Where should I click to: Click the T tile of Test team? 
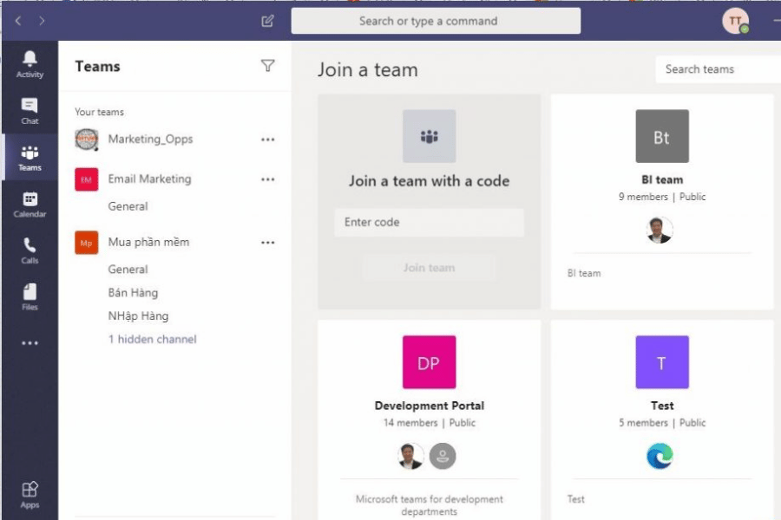click(662, 362)
